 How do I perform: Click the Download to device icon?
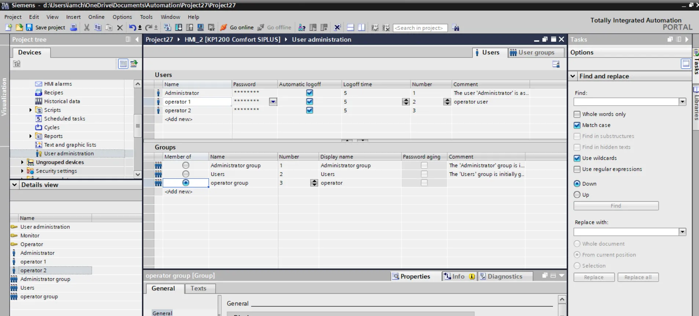tap(179, 27)
